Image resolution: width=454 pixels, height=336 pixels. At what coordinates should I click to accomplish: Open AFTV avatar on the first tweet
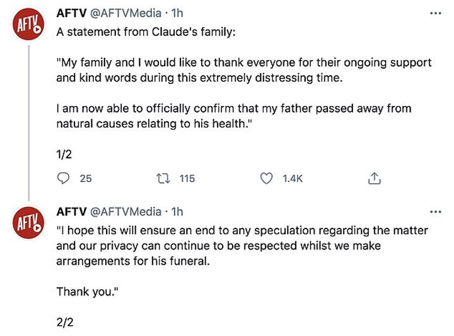(28, 26)
